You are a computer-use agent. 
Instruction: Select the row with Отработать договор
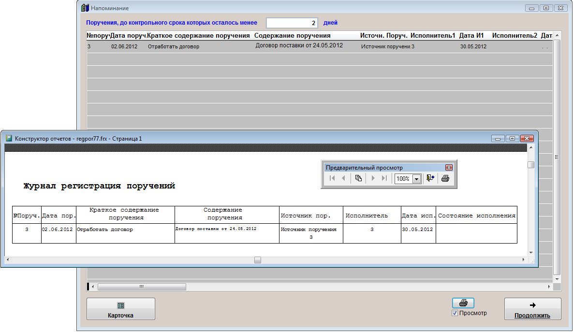coord(174,47)
